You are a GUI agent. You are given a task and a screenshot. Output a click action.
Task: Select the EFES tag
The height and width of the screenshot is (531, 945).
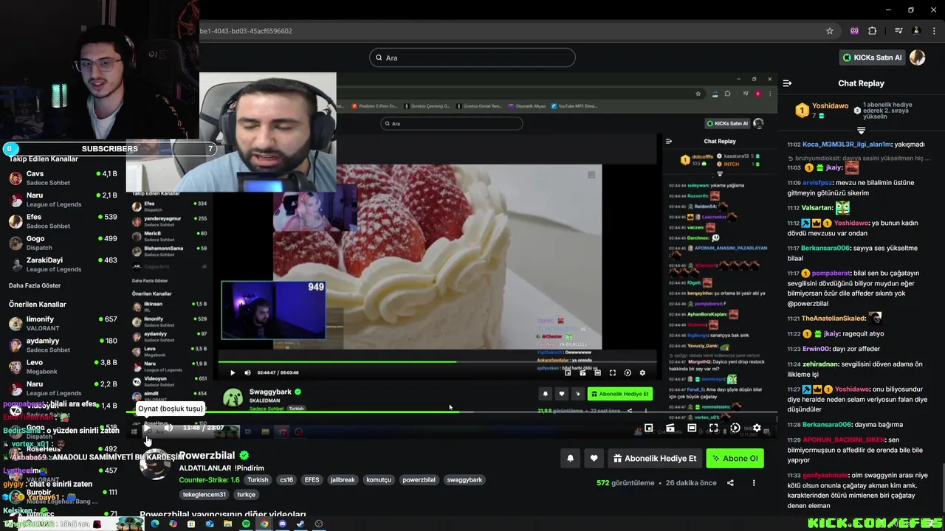[x=312, y=479]
